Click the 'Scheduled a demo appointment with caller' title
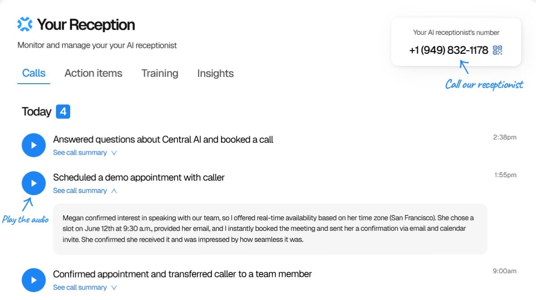The width and height of the screenshot is (536, 300). coord(139,178)
